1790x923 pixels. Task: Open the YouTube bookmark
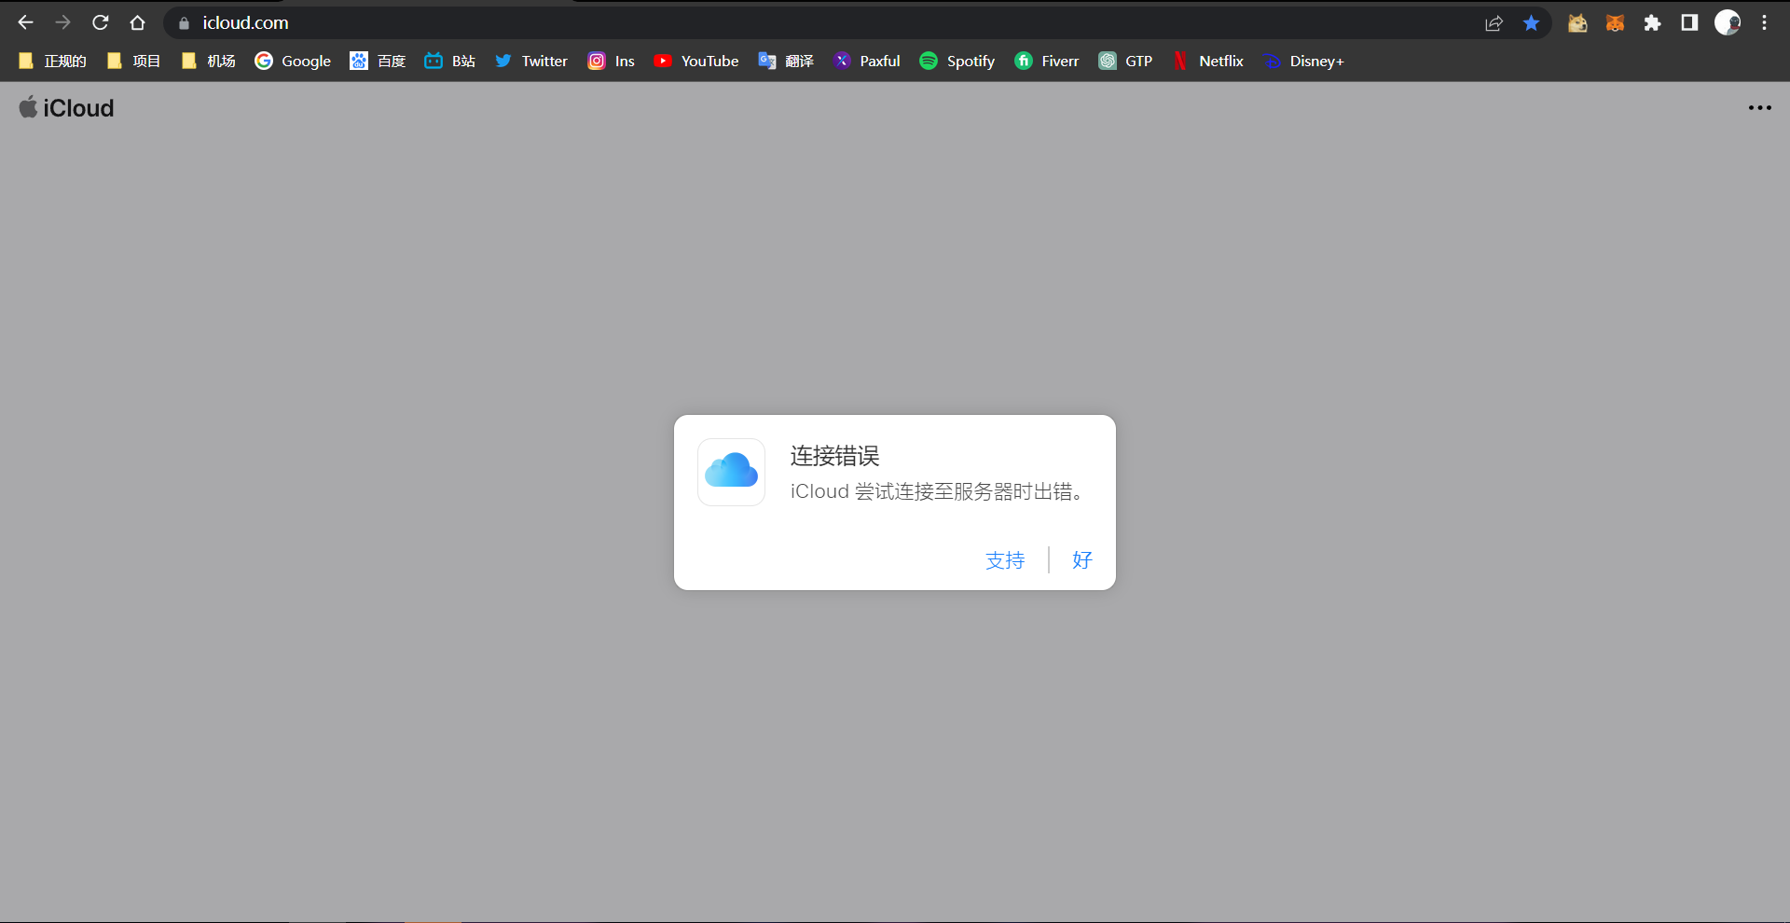[x=696, y=62]
